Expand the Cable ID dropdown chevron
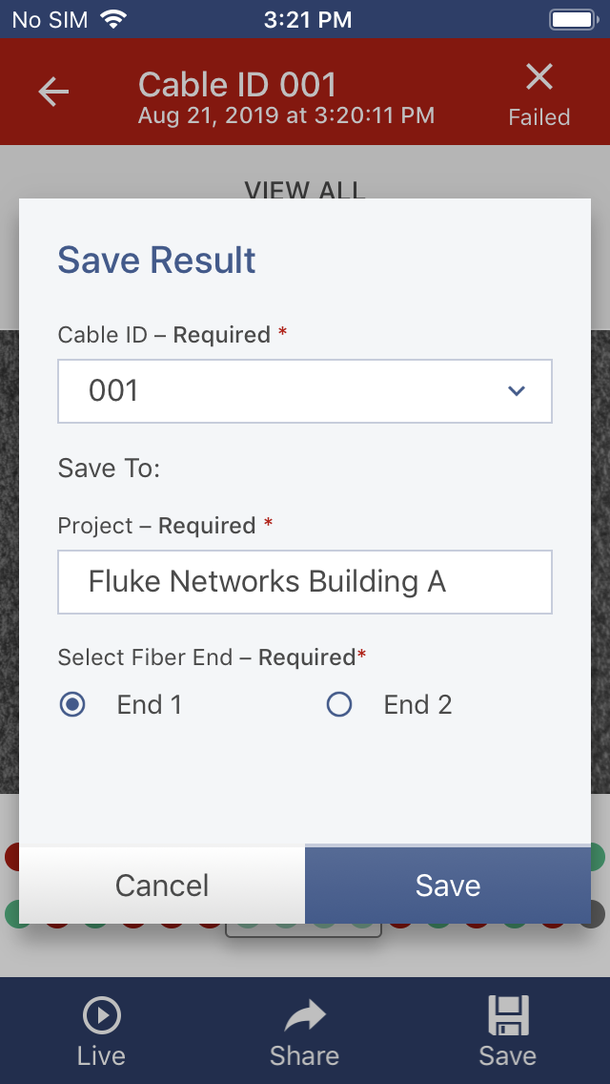Screen dimensions: 610x1084 pos(517,390)
